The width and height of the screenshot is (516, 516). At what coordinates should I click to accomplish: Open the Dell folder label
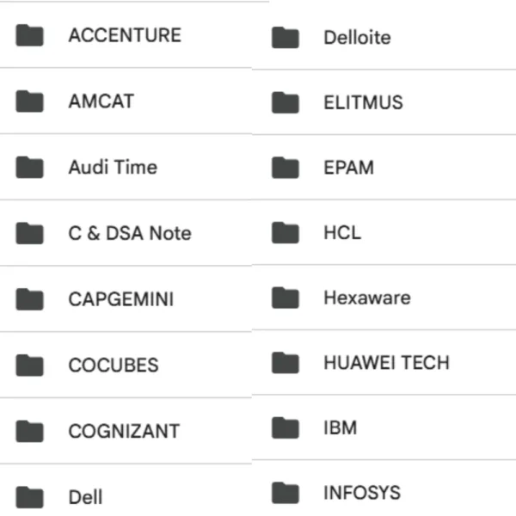coord(85,497)
